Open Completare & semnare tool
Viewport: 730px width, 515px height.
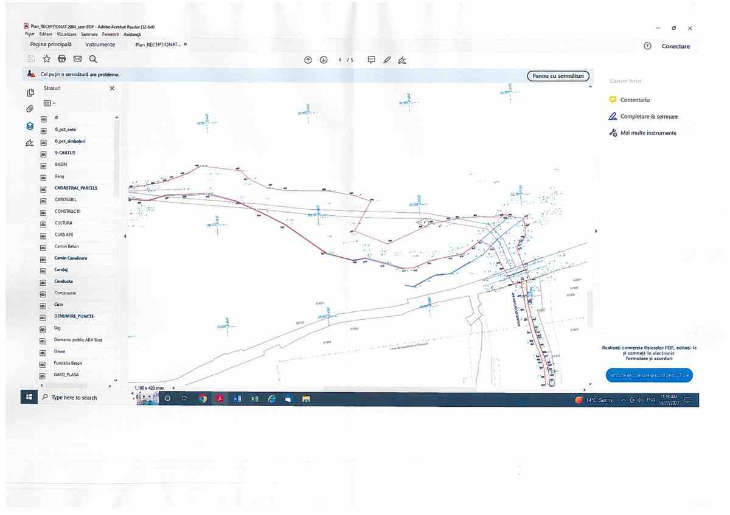[648, 116]
